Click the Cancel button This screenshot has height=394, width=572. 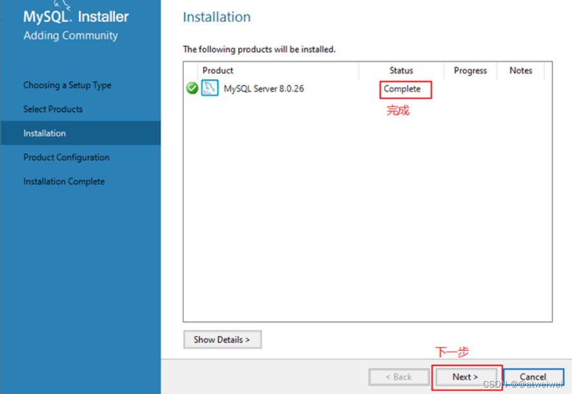point(533,377)
